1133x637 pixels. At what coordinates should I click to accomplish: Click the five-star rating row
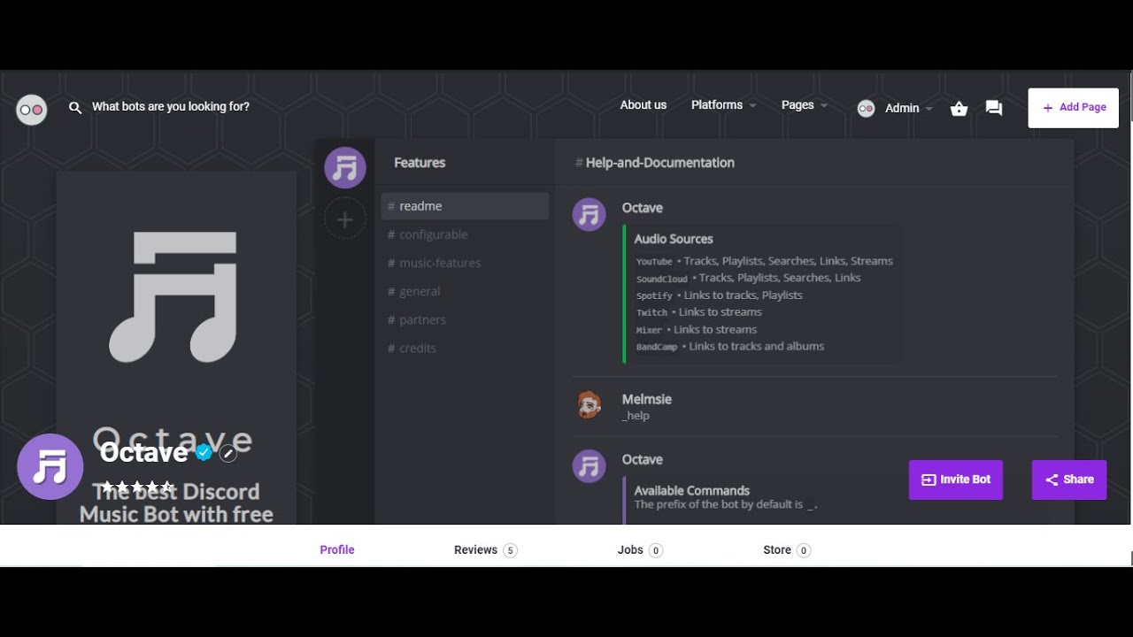[137, 487]
